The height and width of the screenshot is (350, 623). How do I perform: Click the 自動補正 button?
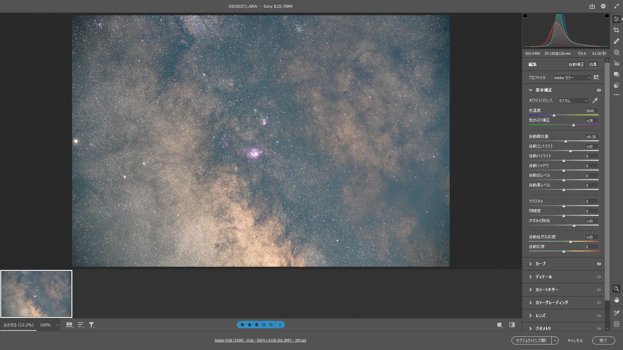click(576, 64)
